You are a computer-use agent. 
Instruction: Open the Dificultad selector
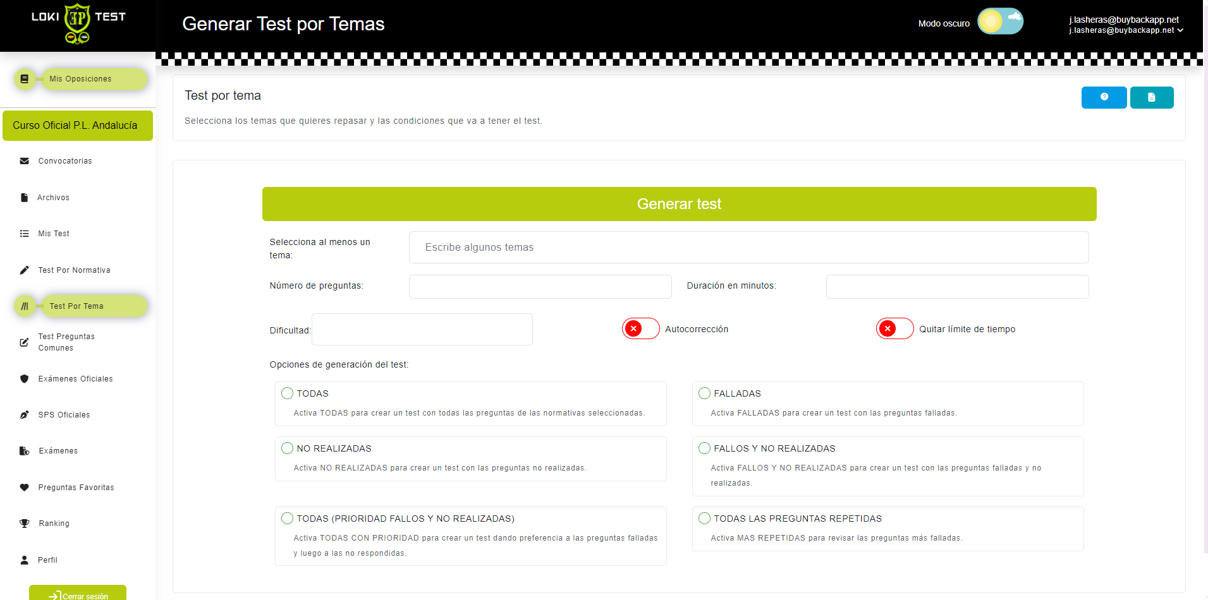pos(422,329)
